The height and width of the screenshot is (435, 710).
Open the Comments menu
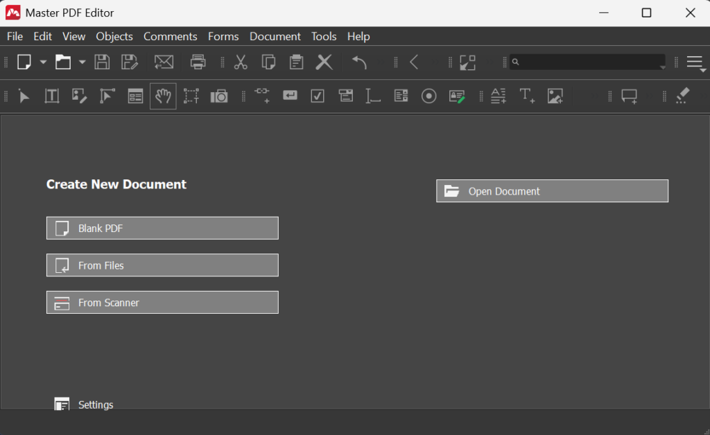click(171, 36)
